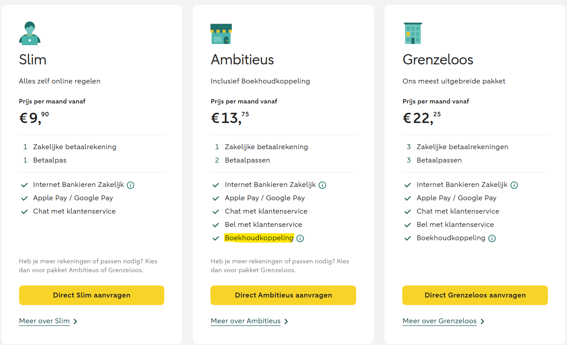
Task: Click chevron arrow beside Meer over Slim
Action: coord(75,321)
